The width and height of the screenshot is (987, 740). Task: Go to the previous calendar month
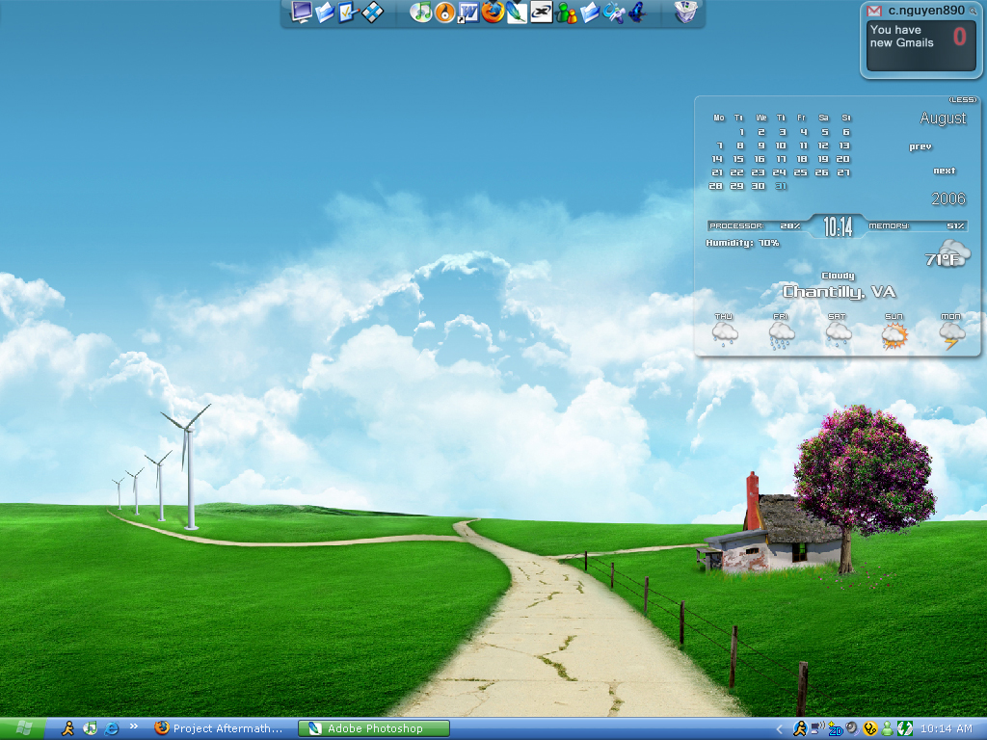(920, 147)
